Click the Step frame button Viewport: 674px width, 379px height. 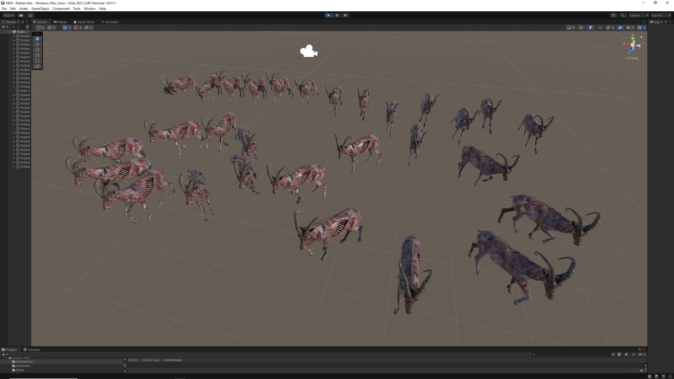coord(345,15)
